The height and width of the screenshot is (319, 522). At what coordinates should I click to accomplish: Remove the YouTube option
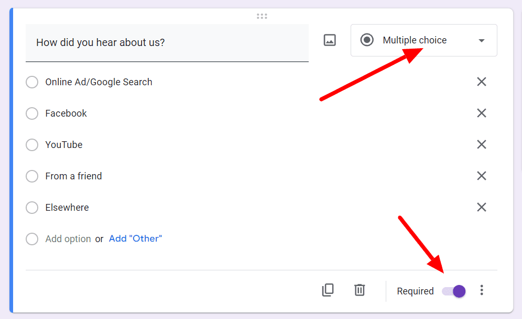point(482,144)
